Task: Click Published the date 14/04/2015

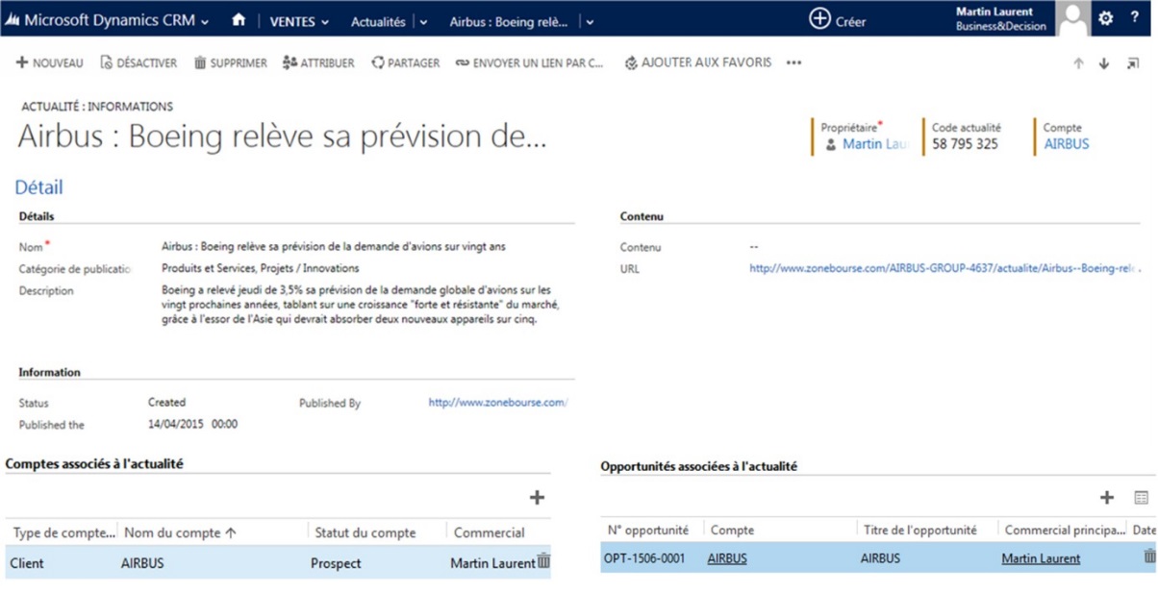Action: tap(192, 424)
